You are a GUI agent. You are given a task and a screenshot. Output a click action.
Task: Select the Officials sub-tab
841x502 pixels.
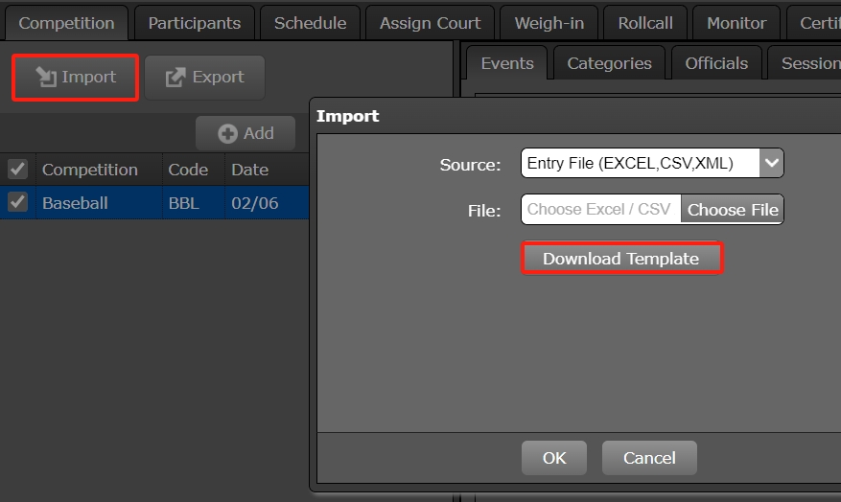coord(715,63)
